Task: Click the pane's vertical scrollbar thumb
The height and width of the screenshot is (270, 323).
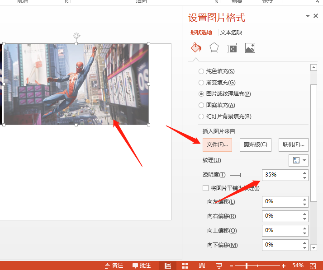Action: pos(313,143)
